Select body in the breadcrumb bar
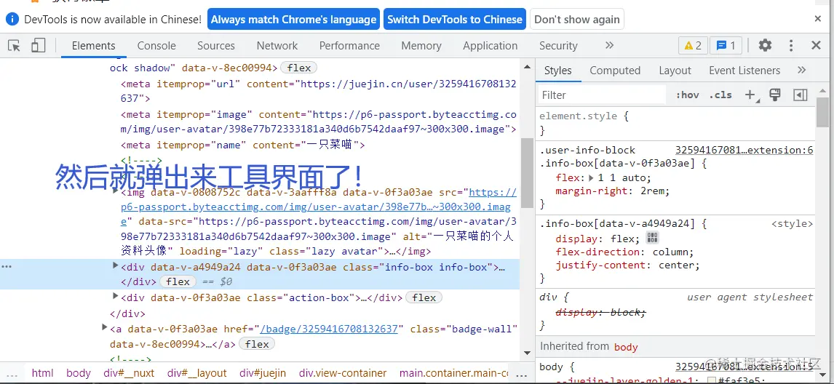Viewport: 834px width, 384px height. click(x=79, y=373)
